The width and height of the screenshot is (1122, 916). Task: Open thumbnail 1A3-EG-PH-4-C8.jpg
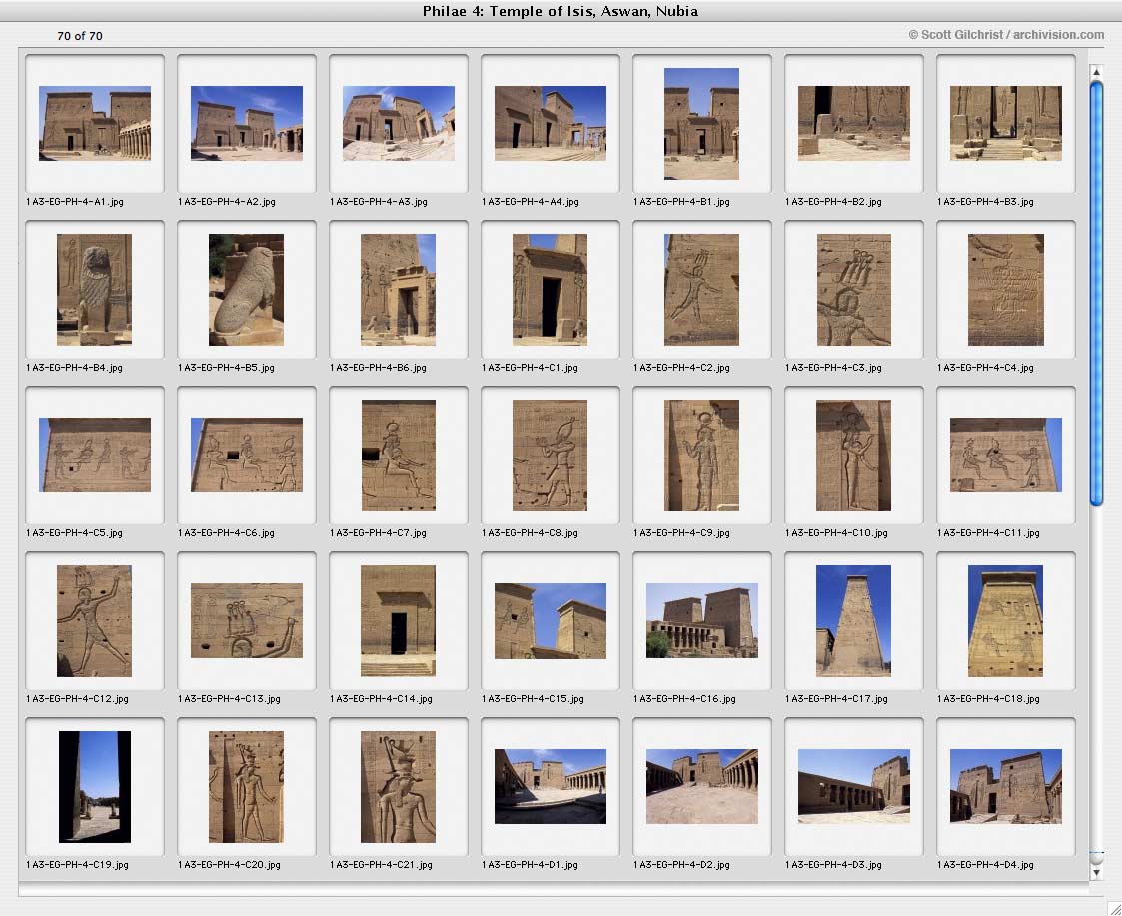(550, 456)
